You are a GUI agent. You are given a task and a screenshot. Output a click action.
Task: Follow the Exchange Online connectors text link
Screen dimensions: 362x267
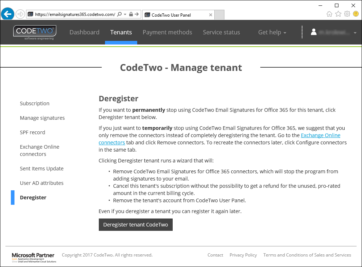click(320, 135)
